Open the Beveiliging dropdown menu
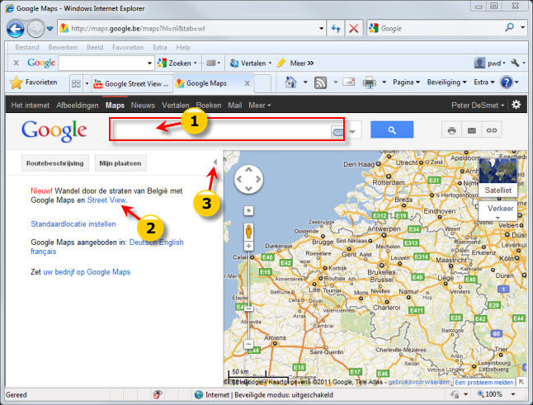This screenshot has height=405, width=533. [446, 82]
